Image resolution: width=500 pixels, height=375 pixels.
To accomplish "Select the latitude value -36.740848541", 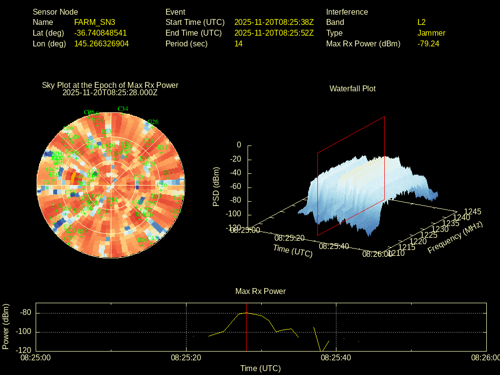I will [100, 33].
